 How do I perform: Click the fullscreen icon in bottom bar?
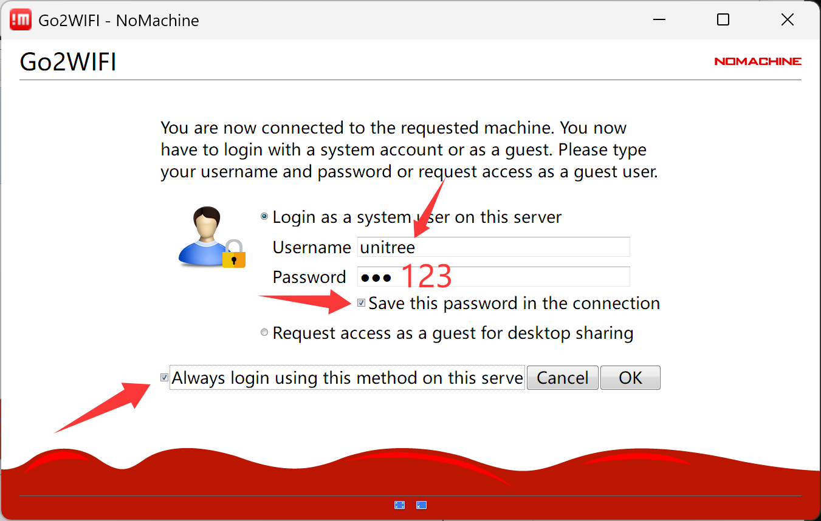tap(399, 505)
